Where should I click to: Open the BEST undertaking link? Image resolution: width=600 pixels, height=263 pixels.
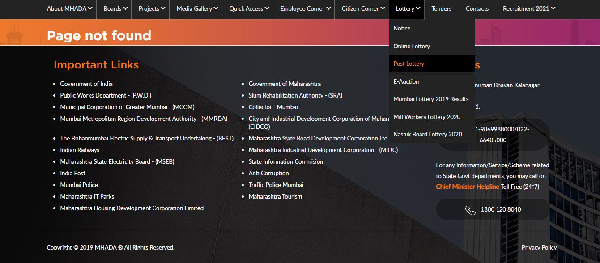point(147,138)
